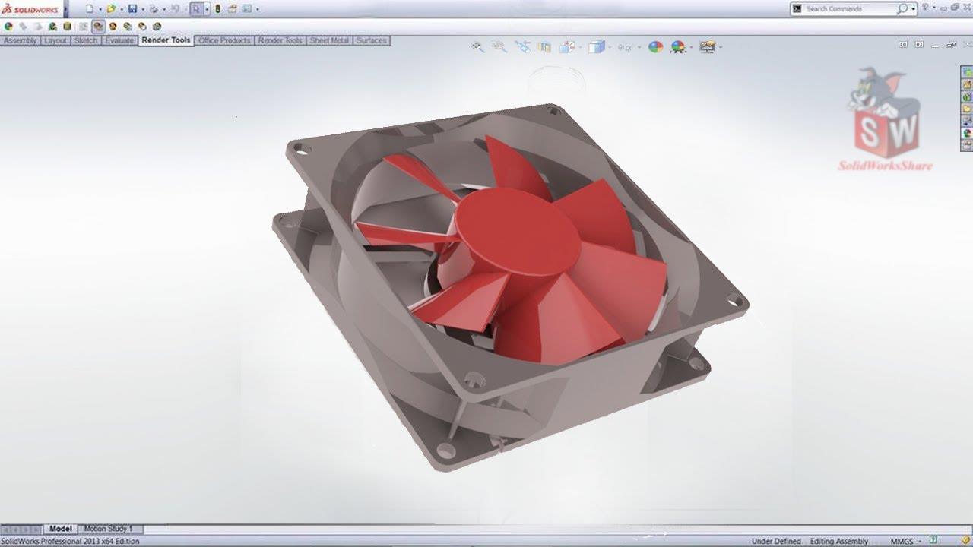Open the Appearances tab in right task pane
The height and width of the screenshot is (547, 973).
967,133
